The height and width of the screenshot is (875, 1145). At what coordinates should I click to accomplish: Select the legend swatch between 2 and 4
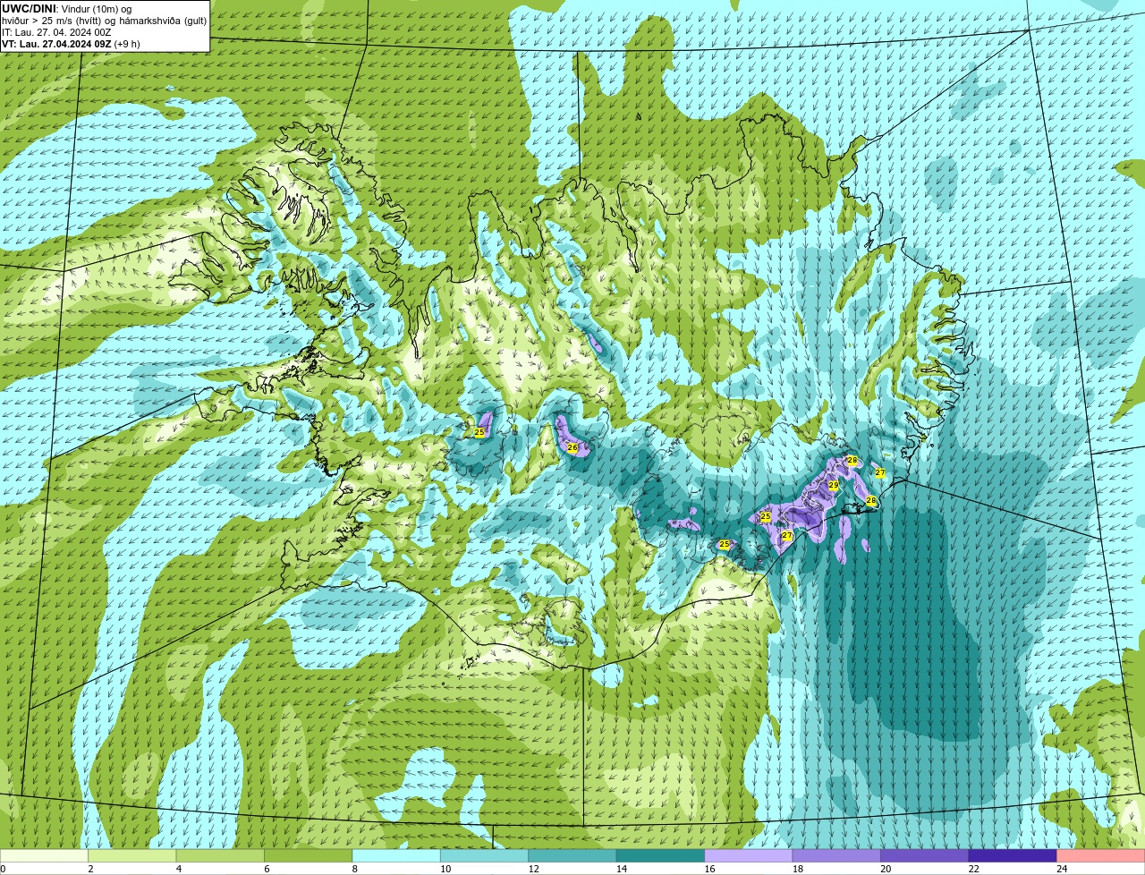click(133, 855)
